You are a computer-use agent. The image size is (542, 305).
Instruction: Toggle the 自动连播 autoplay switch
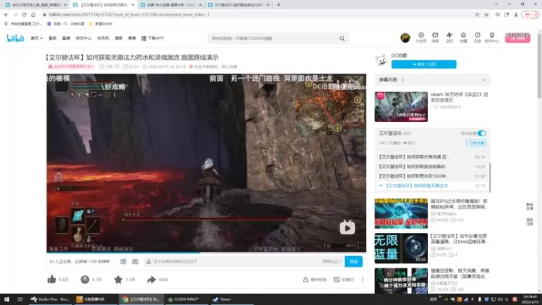coord(482,133)
